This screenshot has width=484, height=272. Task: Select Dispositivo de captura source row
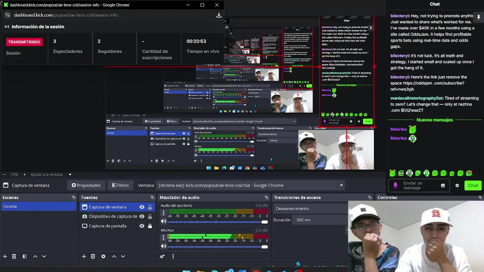coord(118,216)
